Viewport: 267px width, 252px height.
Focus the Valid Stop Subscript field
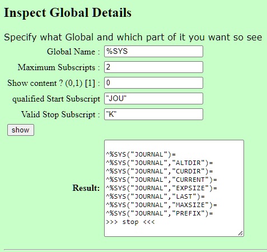coord(153,114)
